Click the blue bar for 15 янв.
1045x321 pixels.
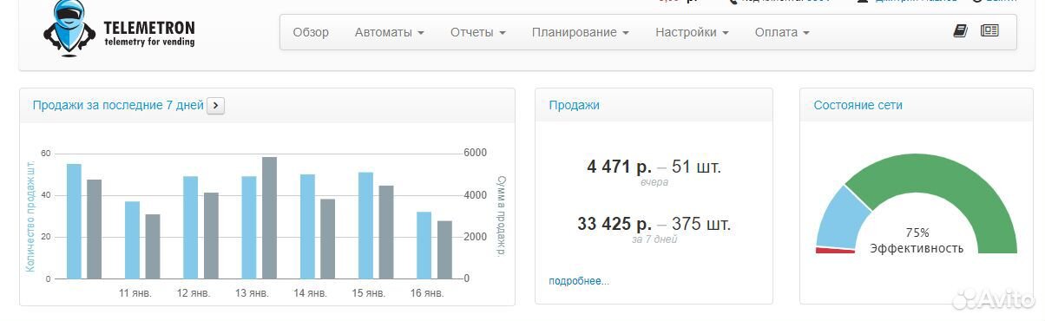pos(365,226)
